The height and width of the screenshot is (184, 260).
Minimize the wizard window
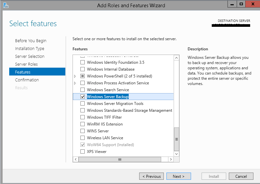(x=232, y=4)
